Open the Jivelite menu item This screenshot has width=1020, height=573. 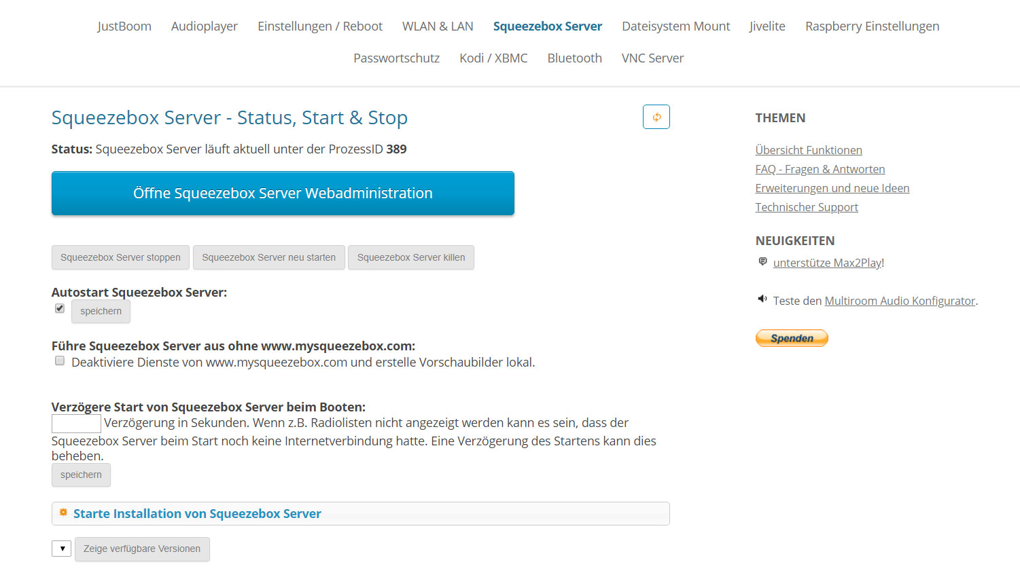point(768,26)
